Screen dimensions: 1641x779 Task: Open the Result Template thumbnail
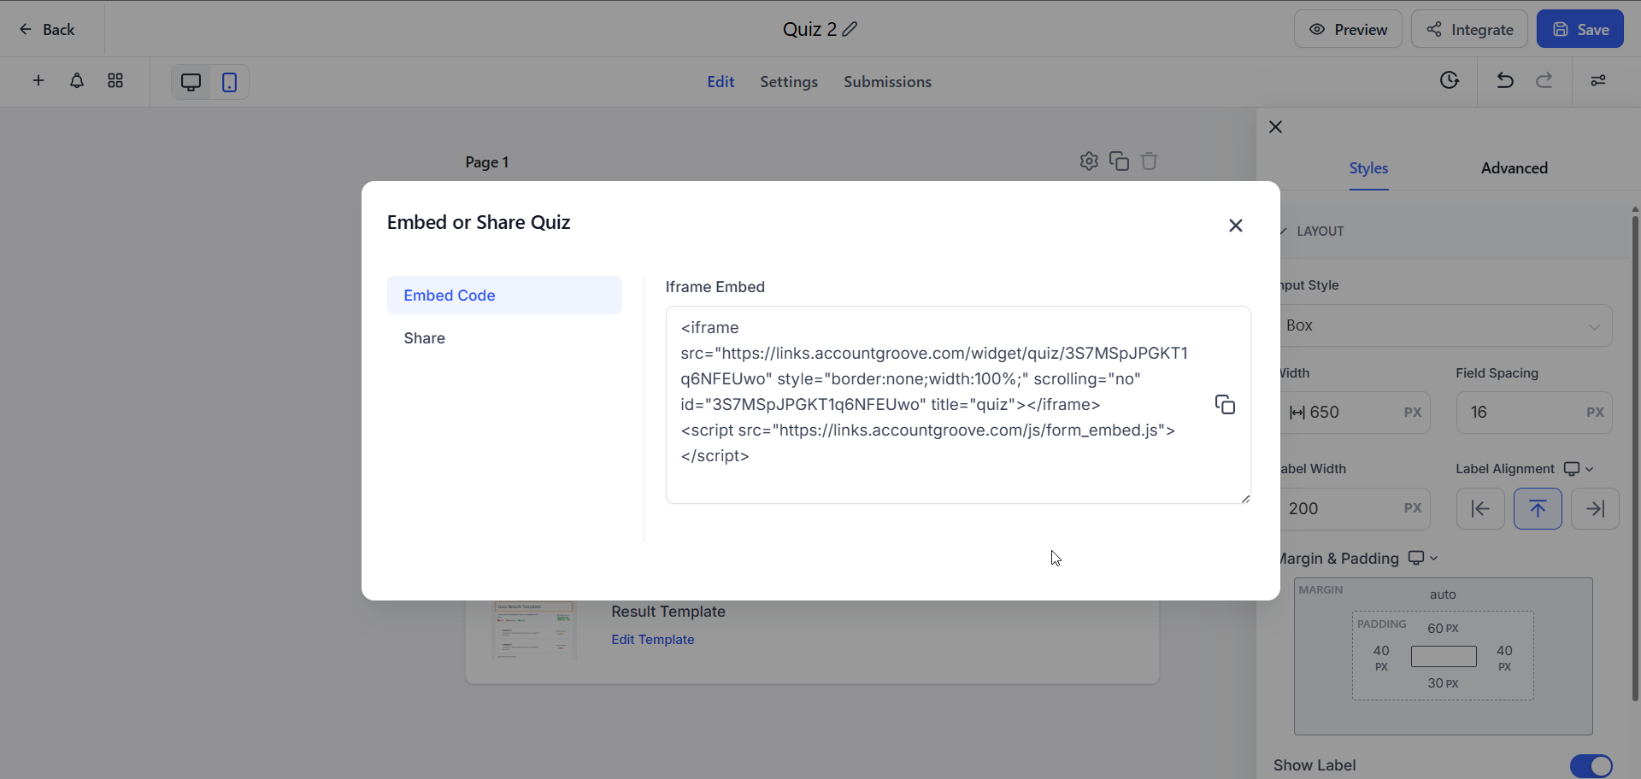(x=534, y=630)
